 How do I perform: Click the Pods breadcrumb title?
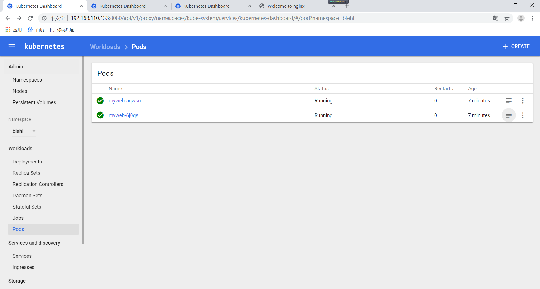[139, 47]
